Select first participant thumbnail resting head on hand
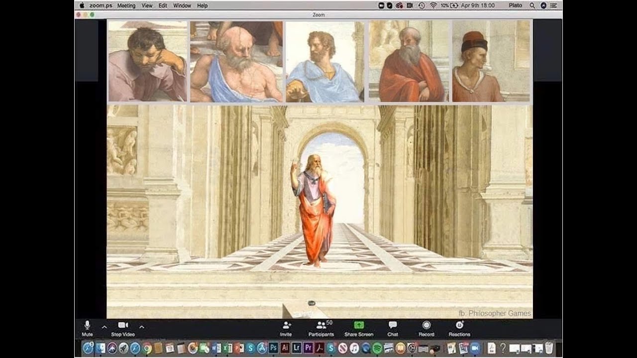 [147, 61]
